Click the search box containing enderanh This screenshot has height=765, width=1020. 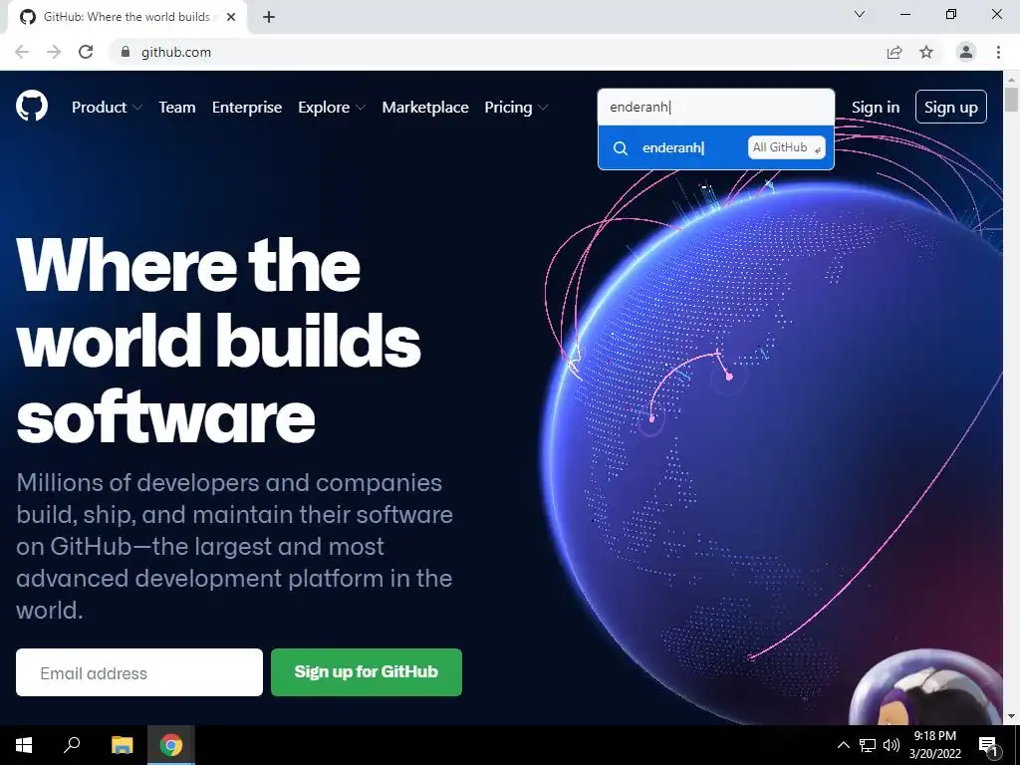coord(715,107)
